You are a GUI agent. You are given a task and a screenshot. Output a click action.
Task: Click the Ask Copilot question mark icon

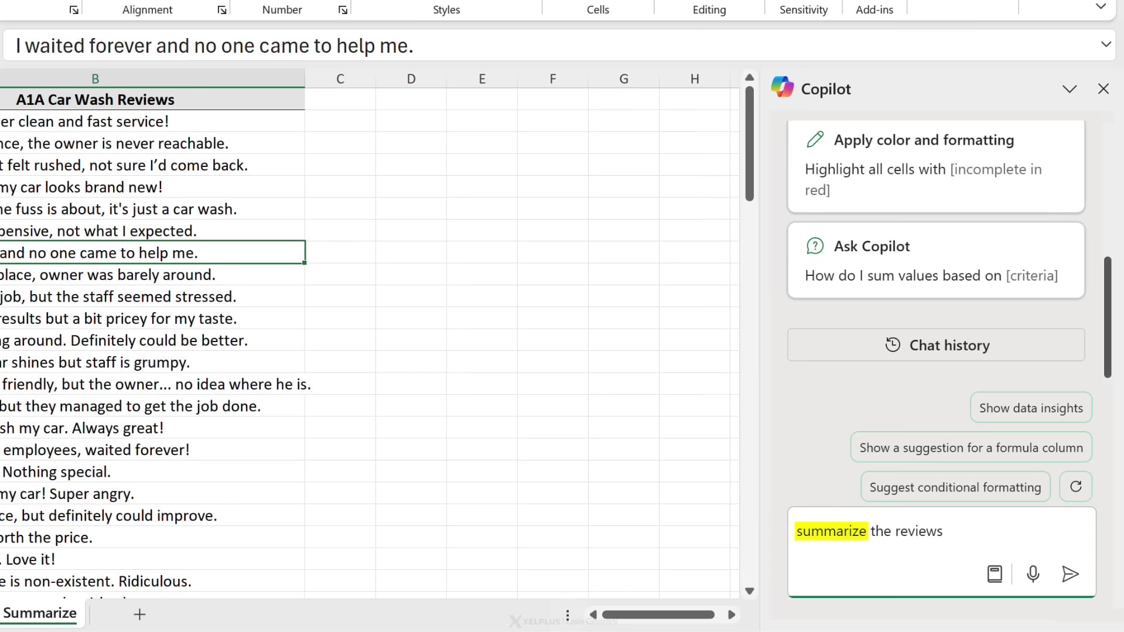(815, 246)
